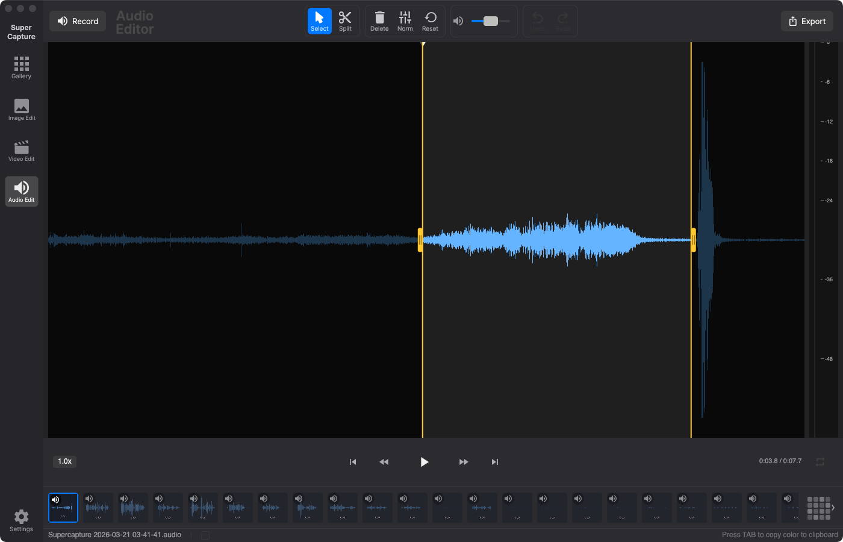This screenshot has height=542, width=843.
Task: Adjust the volume slider
Action: click(489, 20)
